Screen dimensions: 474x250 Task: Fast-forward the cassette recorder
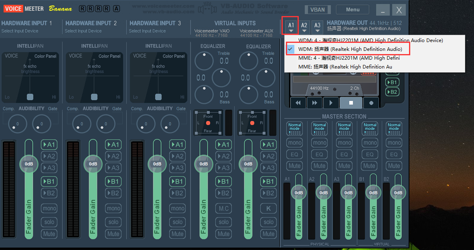(314, 103)
